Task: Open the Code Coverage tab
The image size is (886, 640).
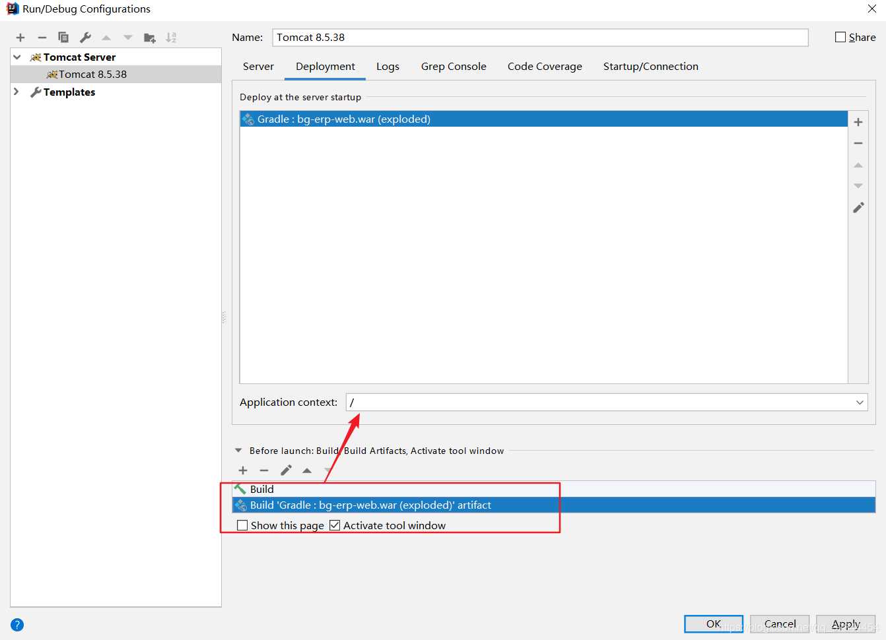Action: [x=545, y=67]
